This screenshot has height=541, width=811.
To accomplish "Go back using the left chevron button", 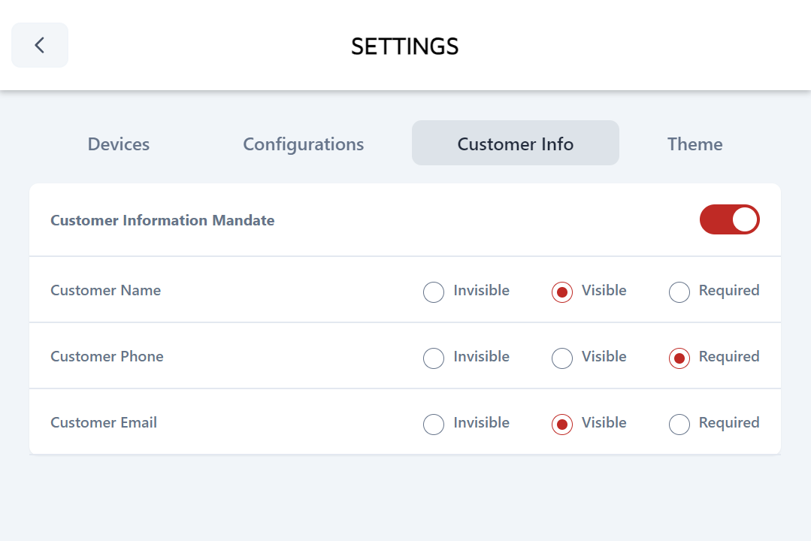I will click(40, 45).
